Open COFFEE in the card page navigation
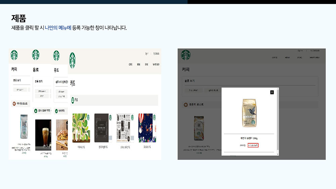Screen dimensions: 336x189 coord(130,64)
